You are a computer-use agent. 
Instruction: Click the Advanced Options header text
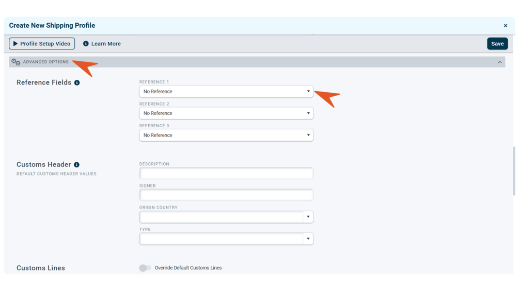45,62
